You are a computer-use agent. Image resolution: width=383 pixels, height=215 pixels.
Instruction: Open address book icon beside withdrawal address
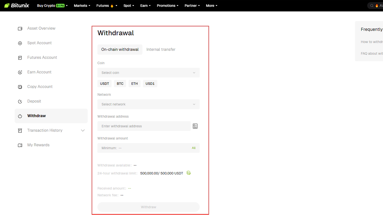[195, 126]
